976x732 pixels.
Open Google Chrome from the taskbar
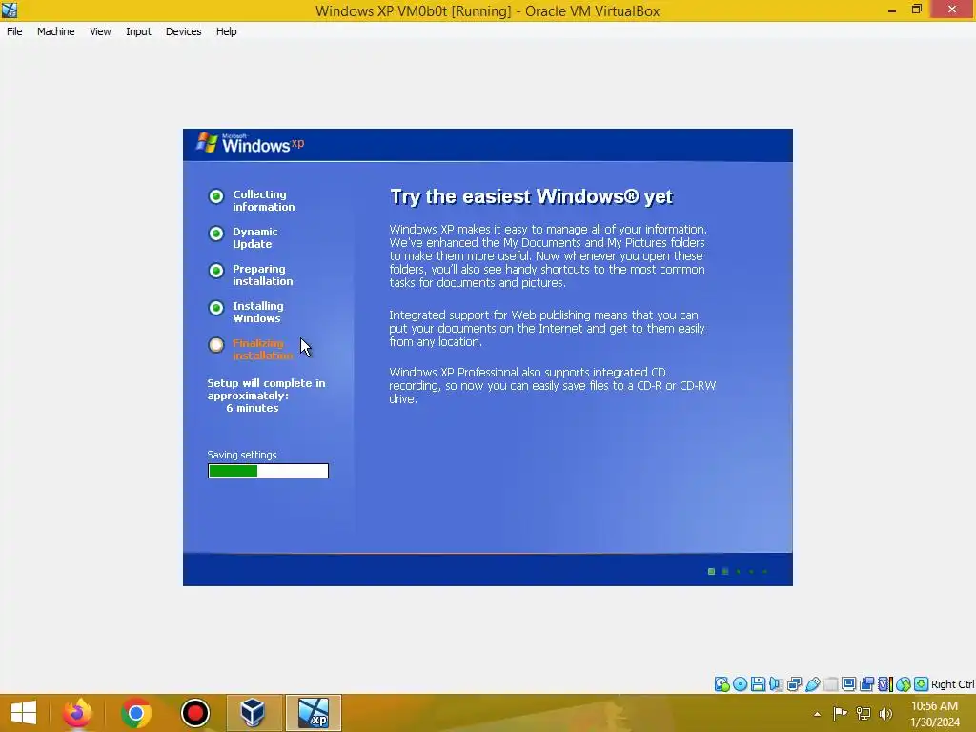[136, 713]
